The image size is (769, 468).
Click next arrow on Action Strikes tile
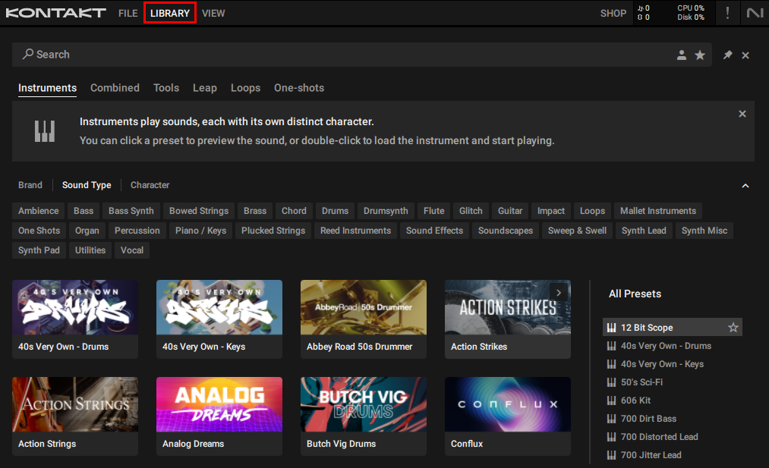tap(559, 292)
